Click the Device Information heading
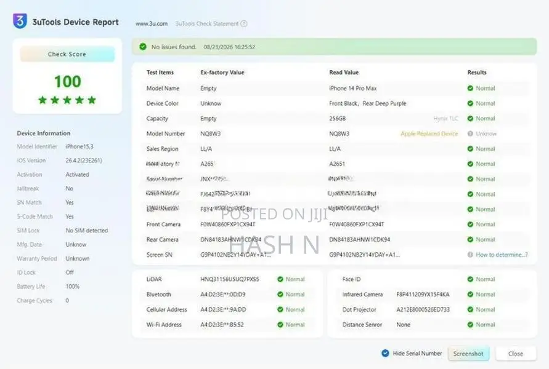 [43, 133]
